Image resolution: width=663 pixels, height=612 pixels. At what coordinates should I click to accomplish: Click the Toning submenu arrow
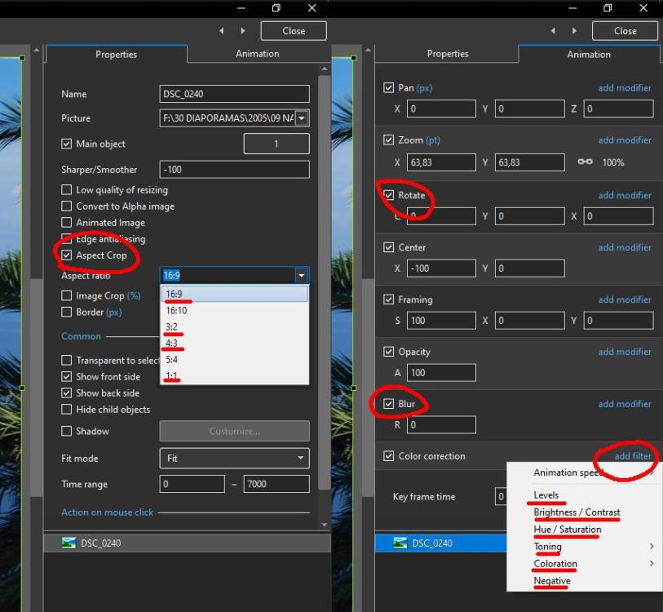click(x=652, y=547)
